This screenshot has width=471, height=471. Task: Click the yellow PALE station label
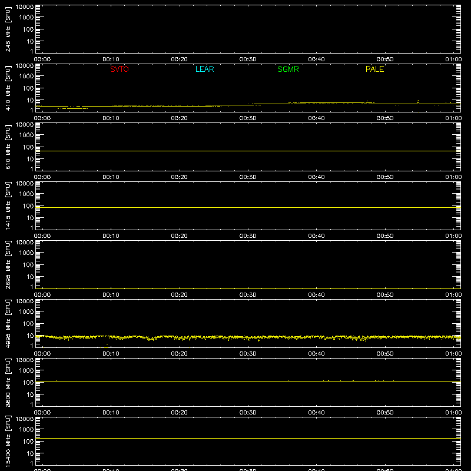[x=374, y=69]
